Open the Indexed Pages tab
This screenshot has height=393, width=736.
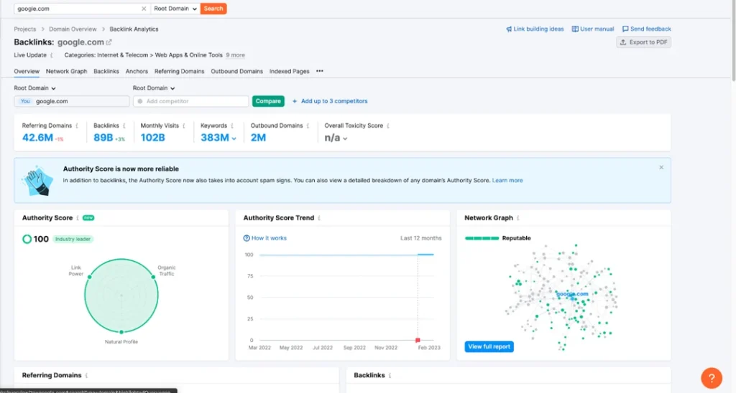[x=289, y=71]
